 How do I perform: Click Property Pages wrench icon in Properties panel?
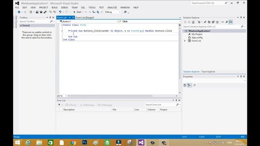pos(195,85)
